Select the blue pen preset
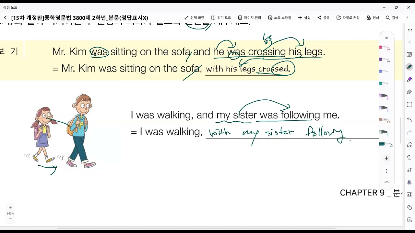This screenshot has height=233, width=415. pyautogui.click(x=385, y=72)
